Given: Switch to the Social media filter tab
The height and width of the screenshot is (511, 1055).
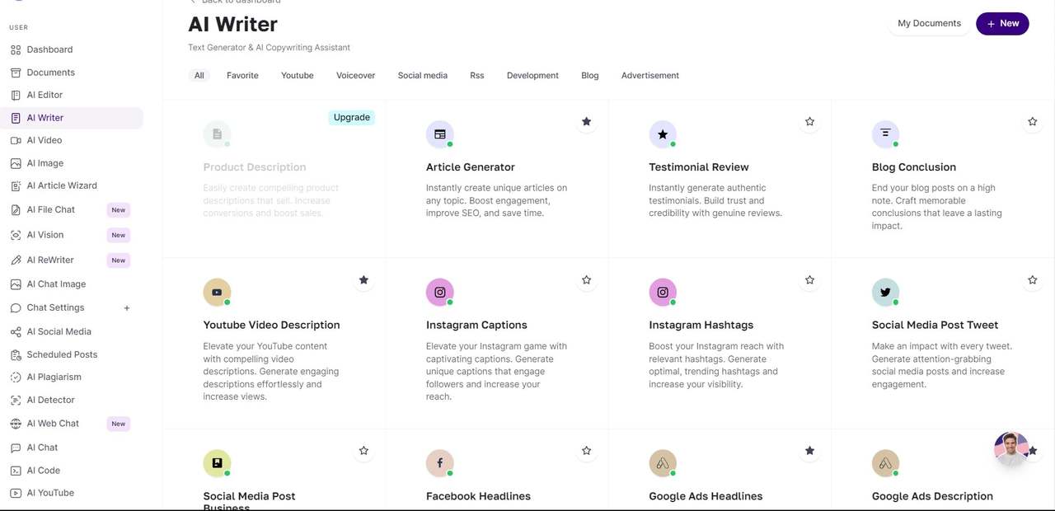Looking at the screenshot, I should 422,76.
